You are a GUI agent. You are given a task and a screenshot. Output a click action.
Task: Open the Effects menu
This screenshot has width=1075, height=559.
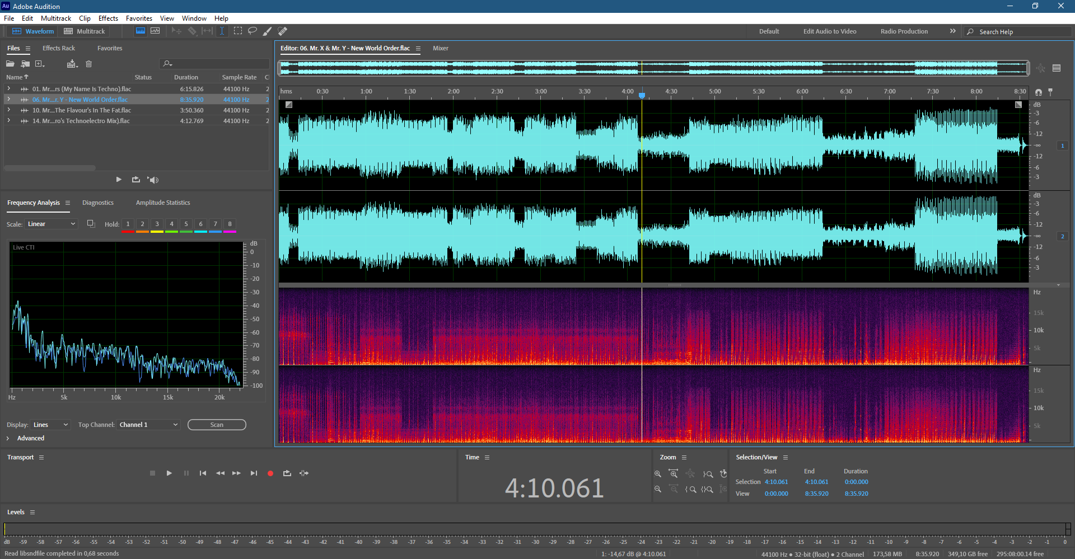tap(108, 18)
